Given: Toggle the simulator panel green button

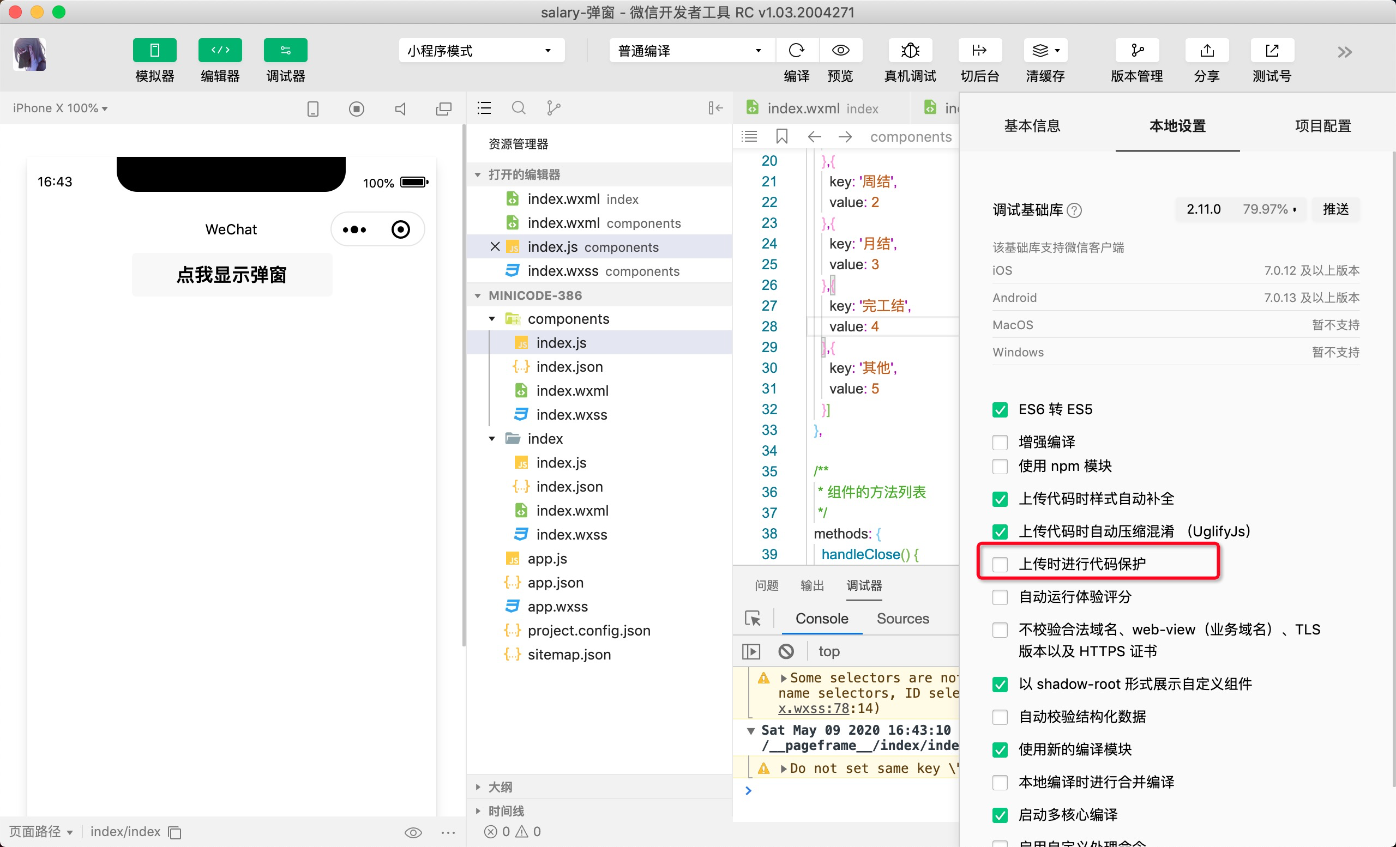Looking at the screenshot, I should pyautogui.click(x=154, y=51).
